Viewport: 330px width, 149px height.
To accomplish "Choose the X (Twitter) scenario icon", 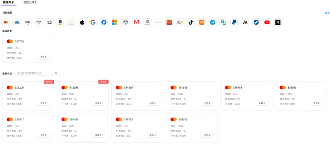I will point(278,22).
